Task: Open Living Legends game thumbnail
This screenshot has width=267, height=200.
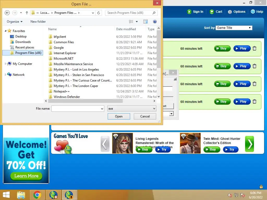Action: [123, 143]
